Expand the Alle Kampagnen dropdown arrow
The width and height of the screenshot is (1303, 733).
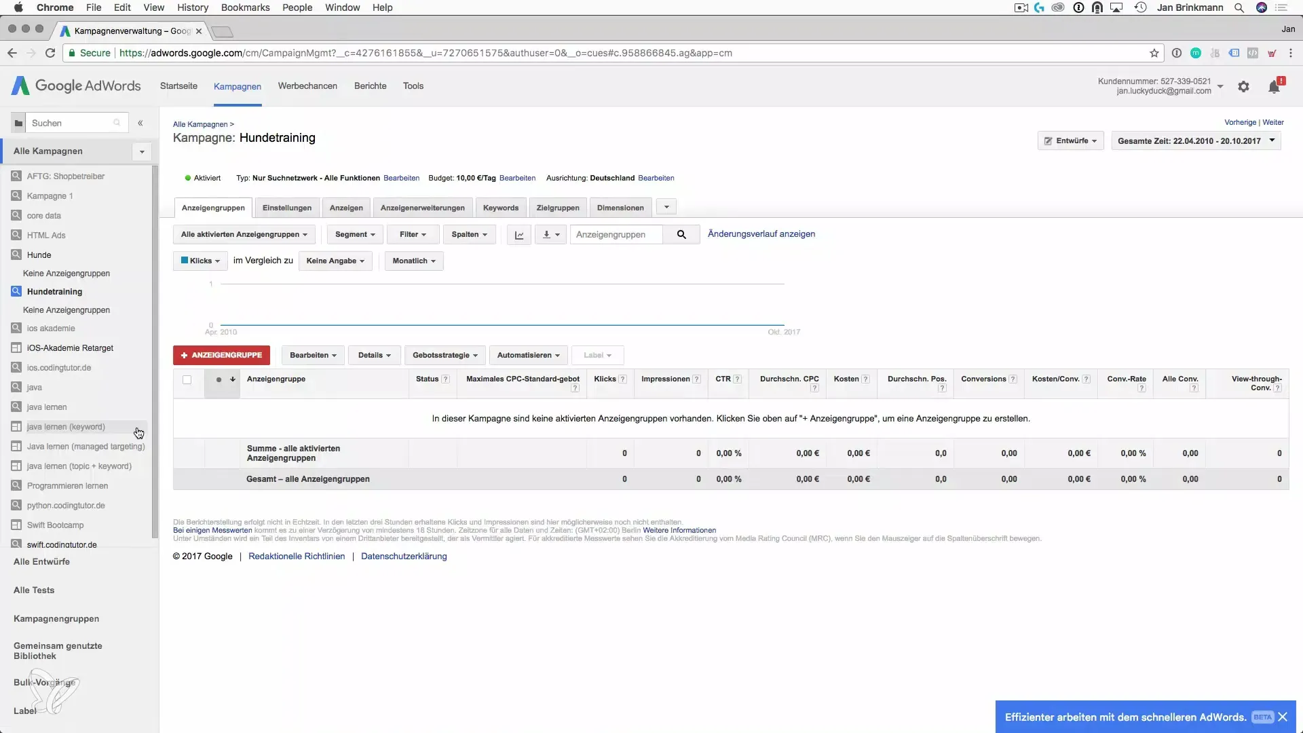pyautogui.click(x=142, y=151)
